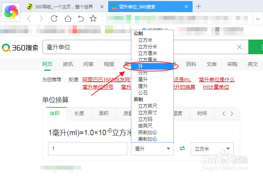This screenshot has height=177, width=263.
Task: Click the browser forward arrow
Action: point(41,18)
